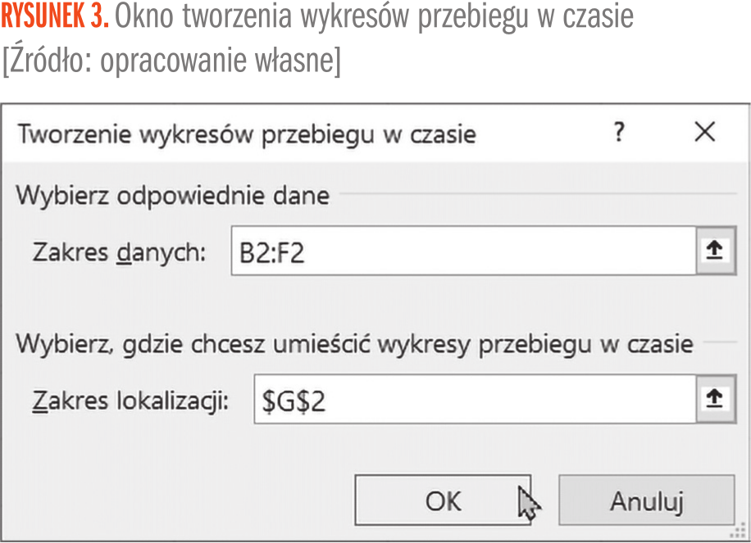Click the B2:F2 value in data range

(x=272, y=252)
